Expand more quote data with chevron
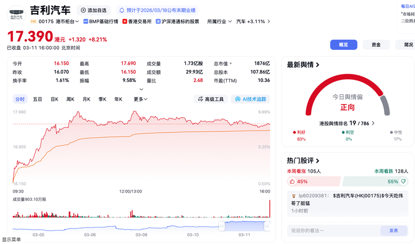The width and height of the screenshot is (415, 244). 141,89
